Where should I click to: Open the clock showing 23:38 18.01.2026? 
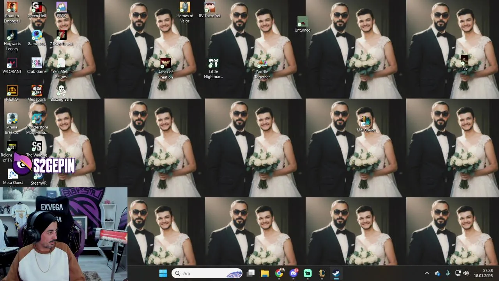tap(483, 273)
